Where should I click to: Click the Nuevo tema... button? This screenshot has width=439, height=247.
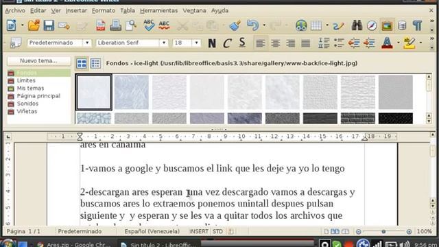coord(38,61)
